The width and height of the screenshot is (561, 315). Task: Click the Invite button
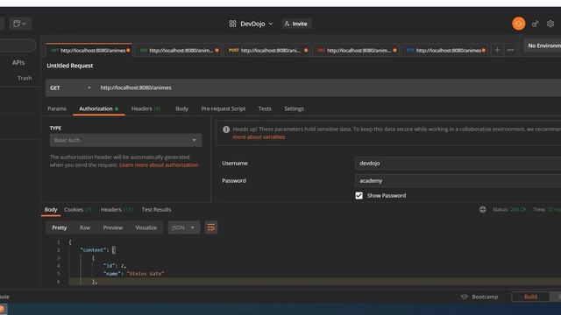[296, 24]
